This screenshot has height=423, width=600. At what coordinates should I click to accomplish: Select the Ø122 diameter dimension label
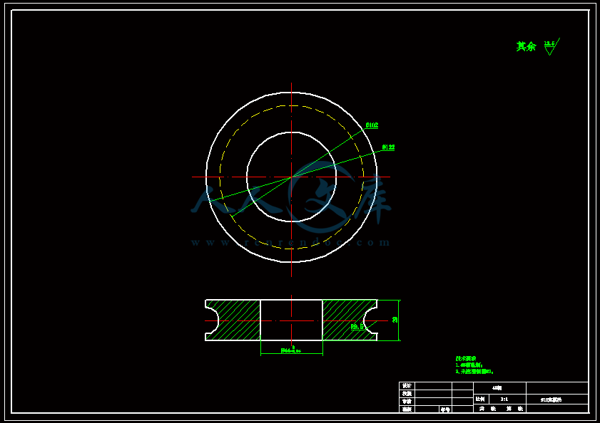click(388, 147)
